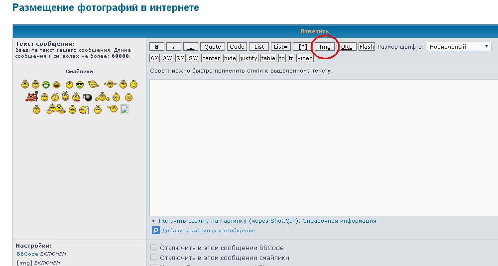Screen dimensions: 498x266
Task: Click the td cell tag button
Action: point(282,58)
